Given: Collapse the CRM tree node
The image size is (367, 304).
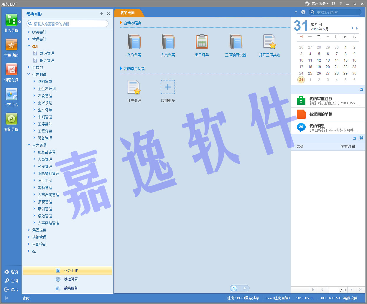Looking at the screenshot, I should 29,46.
